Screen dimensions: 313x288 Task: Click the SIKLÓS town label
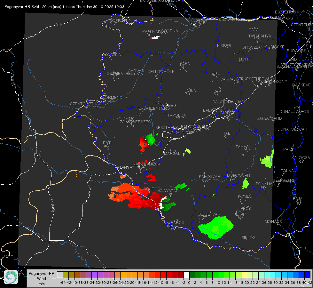coord(248,238)
